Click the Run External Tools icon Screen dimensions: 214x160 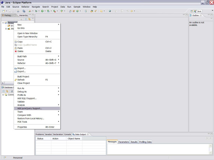(x=55, y=11)
